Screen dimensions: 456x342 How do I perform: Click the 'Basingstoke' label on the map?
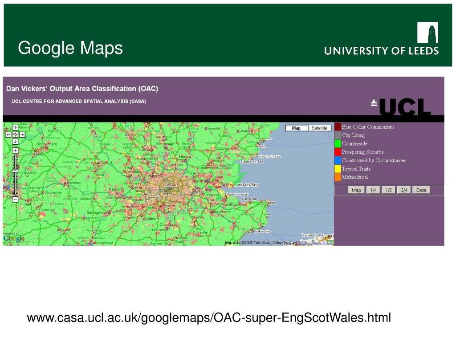[97, 212]
